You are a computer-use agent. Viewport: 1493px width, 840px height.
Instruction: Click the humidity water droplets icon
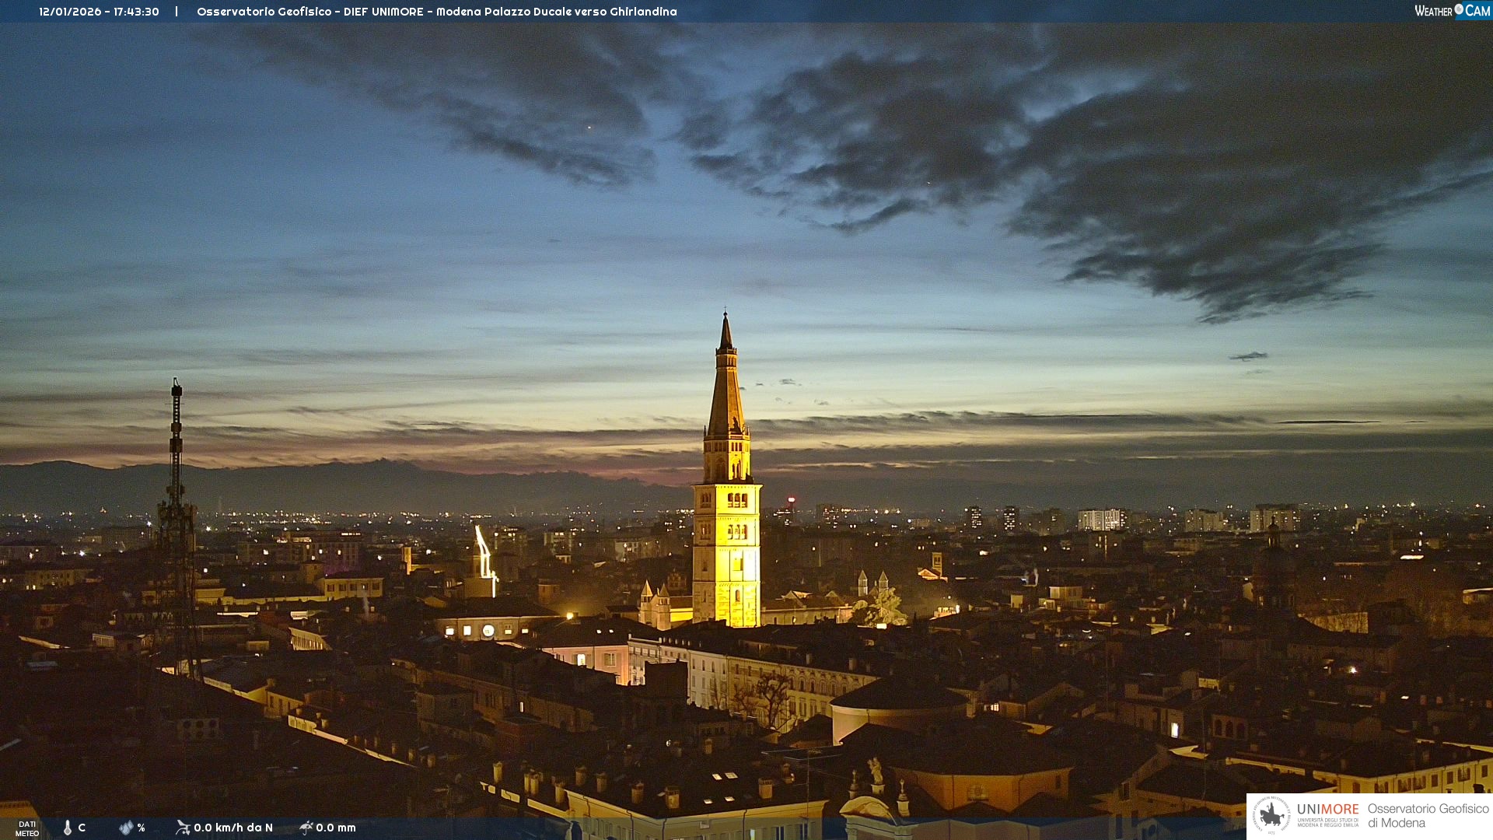point(126,828)
